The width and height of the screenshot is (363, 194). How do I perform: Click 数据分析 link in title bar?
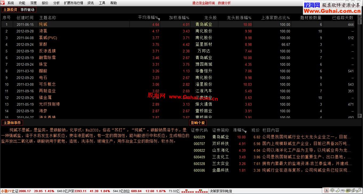click(224, 3)
